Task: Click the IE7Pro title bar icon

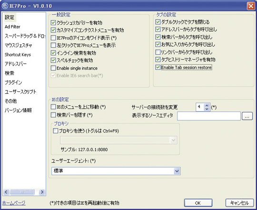Action: coord(5,6)
